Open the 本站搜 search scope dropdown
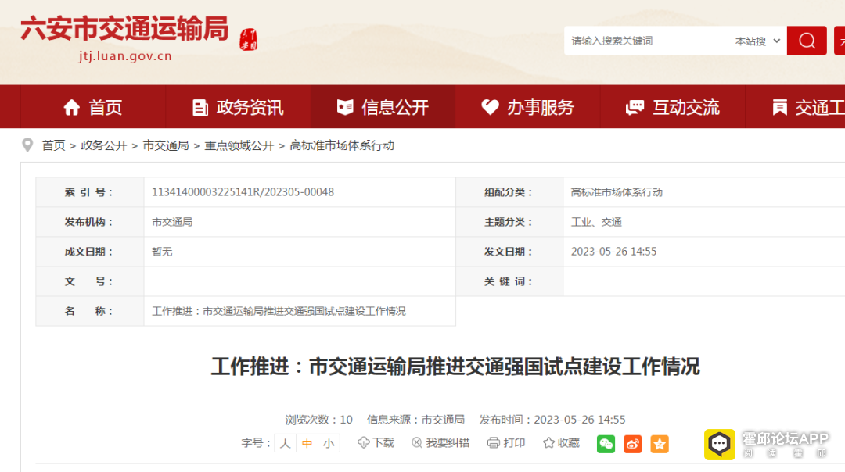The image size is (845, 472). (757, 41)
